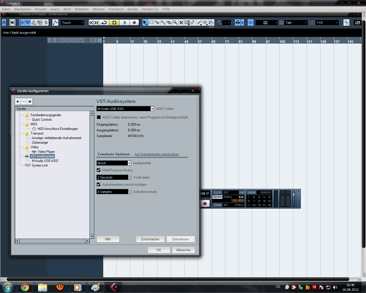
Task: Confirm the dialog with OK
Action: coord(159,250)
